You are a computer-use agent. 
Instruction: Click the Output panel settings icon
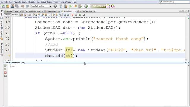click(x=5, y=76)
